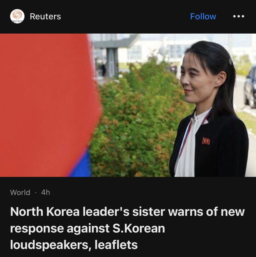Viewport: 256px width, 257px height.
Task: Click the red lapel pin on the jacket
Action: tap(206, 141)
